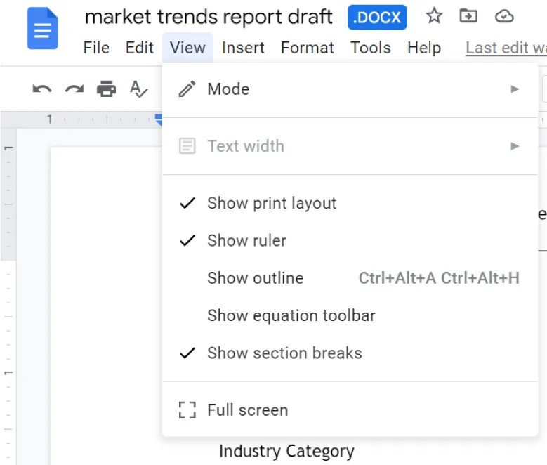Click the move to folder icon

point(468,16)
